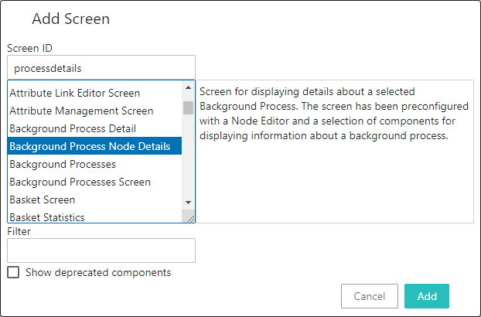481x317 pixels.
Task: Choose Background Process Detail from list
Action: click(73, 128)
